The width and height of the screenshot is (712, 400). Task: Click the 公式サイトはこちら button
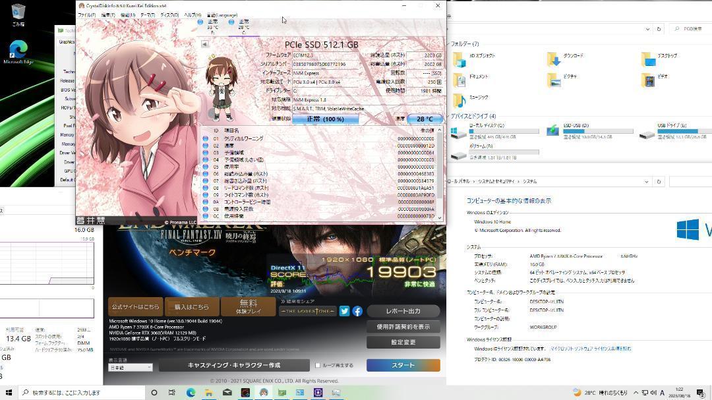(135, 307)
